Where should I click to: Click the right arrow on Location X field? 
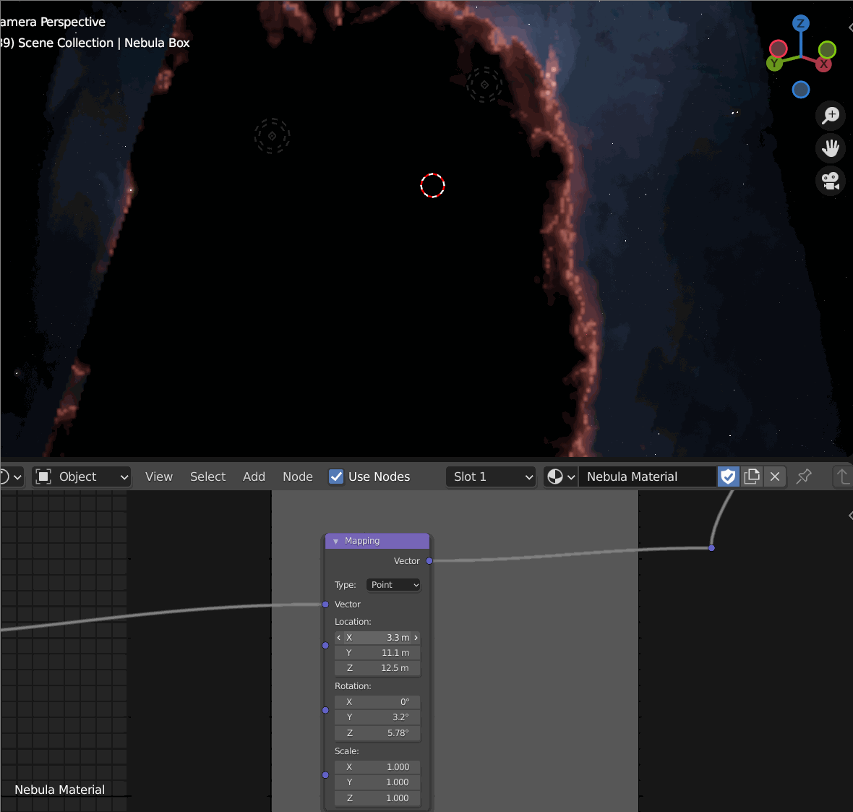coord(416,637)
